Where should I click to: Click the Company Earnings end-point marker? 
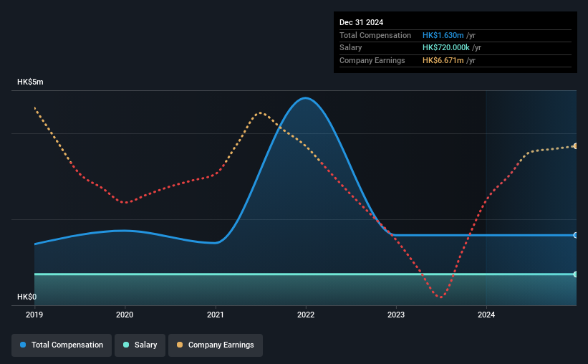coord(576,146)
